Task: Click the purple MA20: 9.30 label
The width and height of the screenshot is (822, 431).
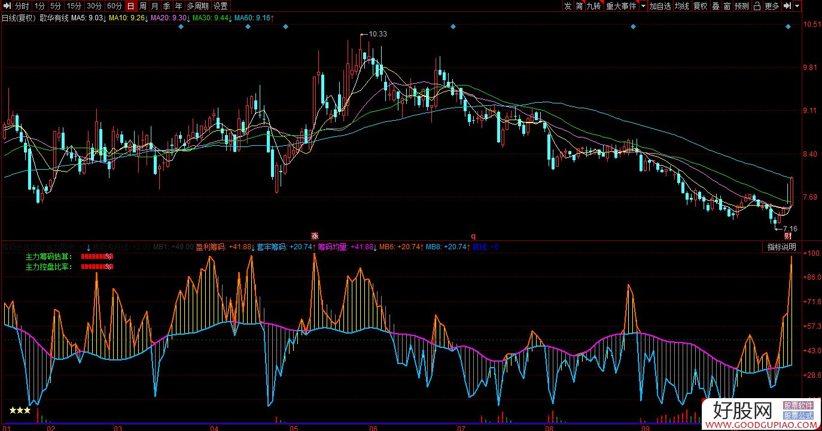Action: [170, 18]
